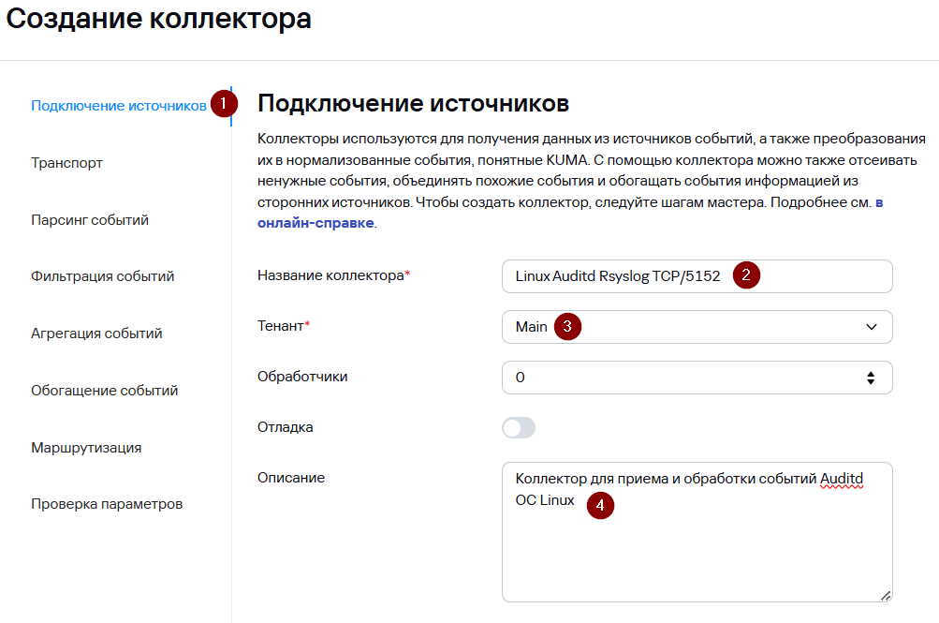This screenshot has width=939, height=623.
Task: Enable the Отладка debug switch
Action: [518, 427]
